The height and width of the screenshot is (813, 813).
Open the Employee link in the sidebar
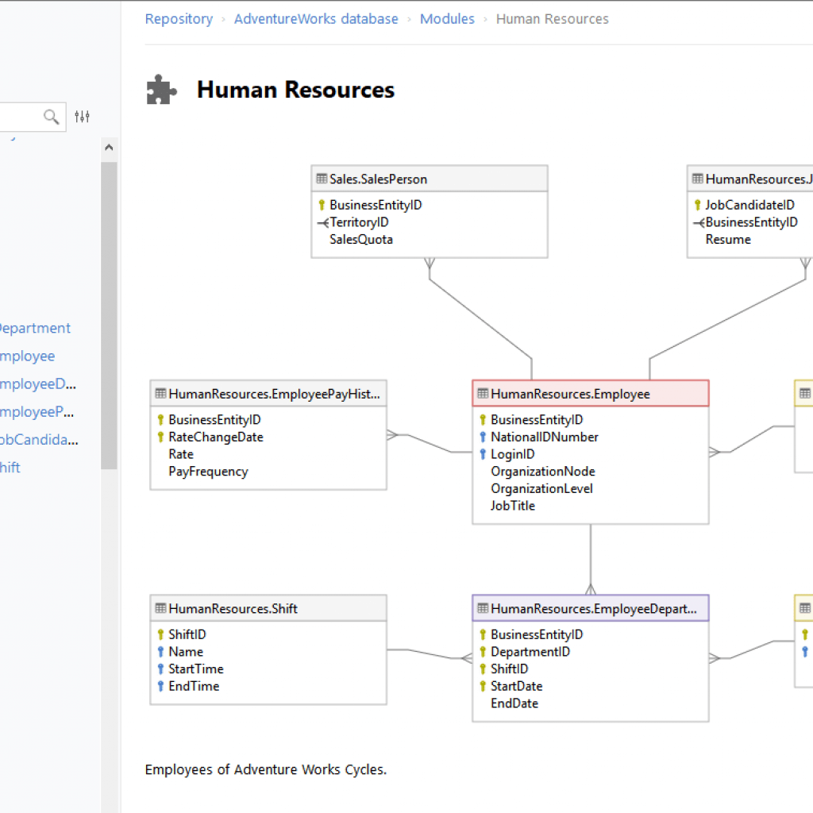coord(27,356)
